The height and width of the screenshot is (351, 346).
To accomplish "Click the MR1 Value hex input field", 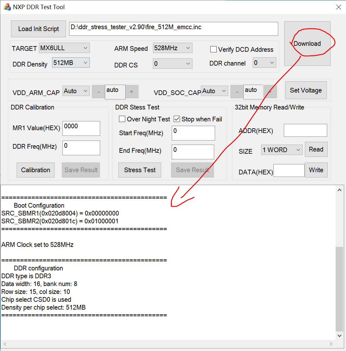I will pyautogui.click(x=81, y=128).
